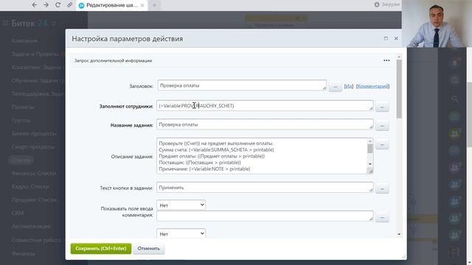Viewport: 472px width, 265px height.
Task: Click the Текст кнопки в задании field
Action: tap(265, 187)
